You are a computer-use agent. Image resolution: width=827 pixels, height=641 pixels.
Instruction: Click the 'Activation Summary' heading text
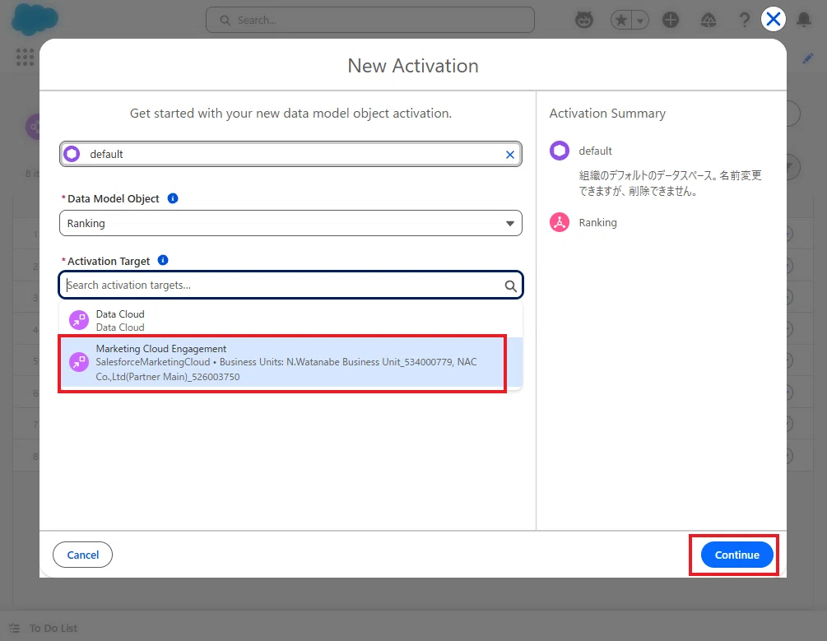click(607, 114)
